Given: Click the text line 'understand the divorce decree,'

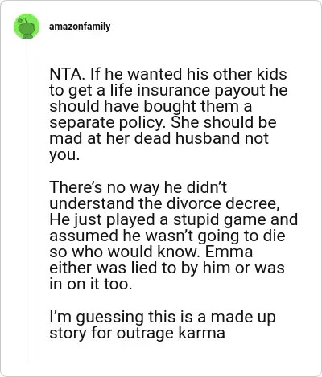Looking at the screenshot, I should (x=165, y=203).
